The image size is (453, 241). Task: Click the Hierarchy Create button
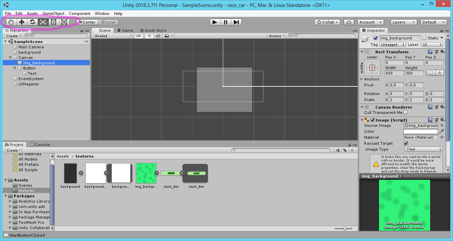13,36
